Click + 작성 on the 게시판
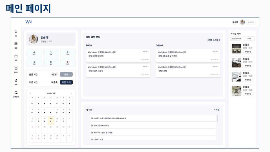Image resolution: width=270 pixels, height=152 pixels. pyautogui.click(x=217, y=110)
